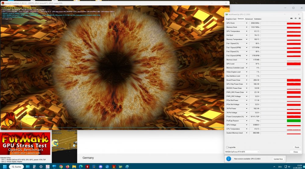Open the music app taskbar icon

tap(48, 167)
